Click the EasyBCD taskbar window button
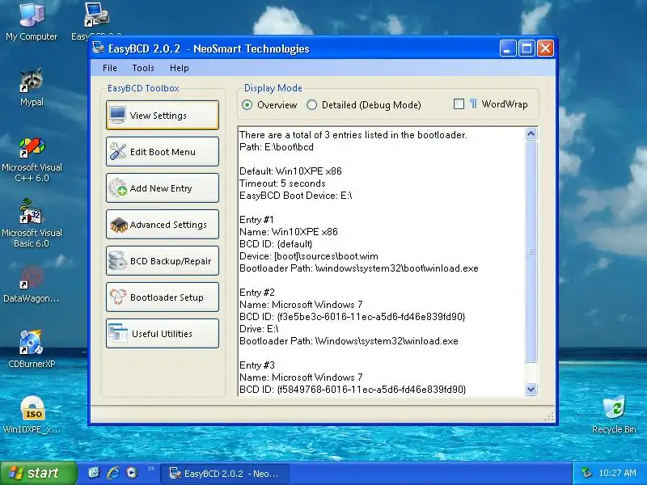The height and width of the screenshot is (485, 647). point(225,474)
